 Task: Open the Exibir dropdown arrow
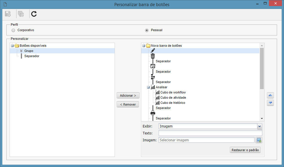(x=260, y=126)
